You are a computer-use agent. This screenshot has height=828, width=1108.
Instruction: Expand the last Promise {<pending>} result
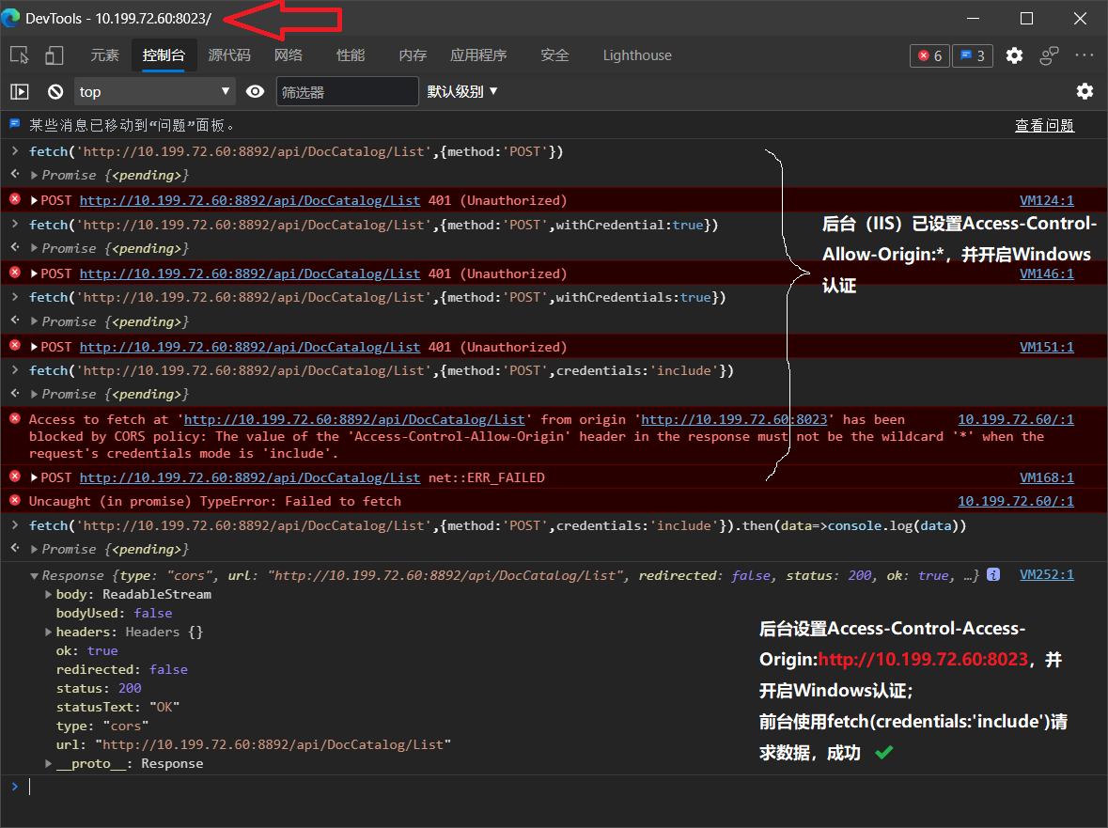(34, 550)
